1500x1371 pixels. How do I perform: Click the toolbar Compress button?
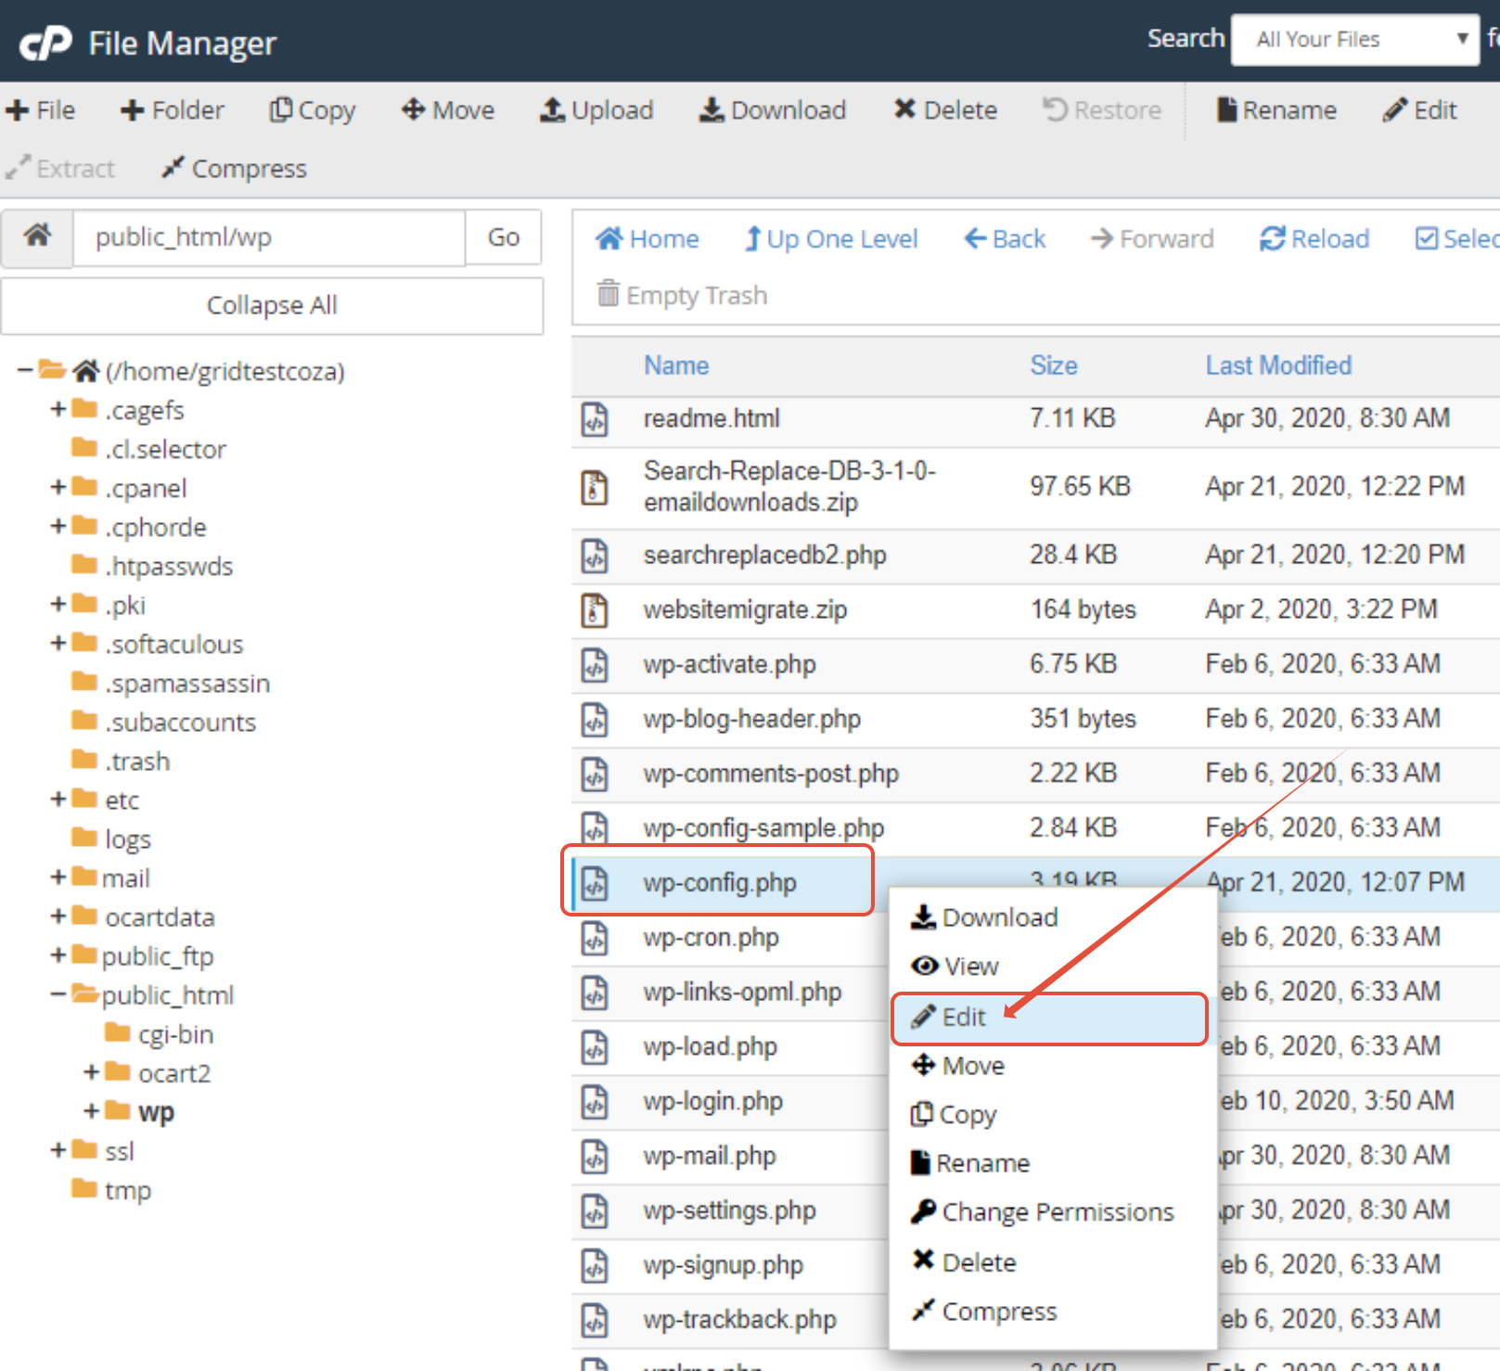tap(234, 169)
